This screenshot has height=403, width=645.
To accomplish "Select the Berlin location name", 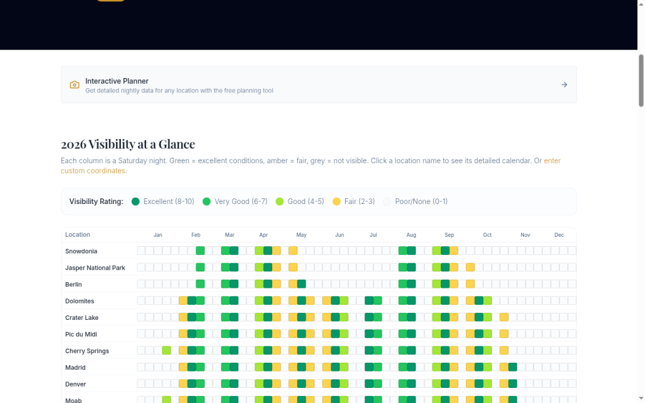I will tap(73, 285).
